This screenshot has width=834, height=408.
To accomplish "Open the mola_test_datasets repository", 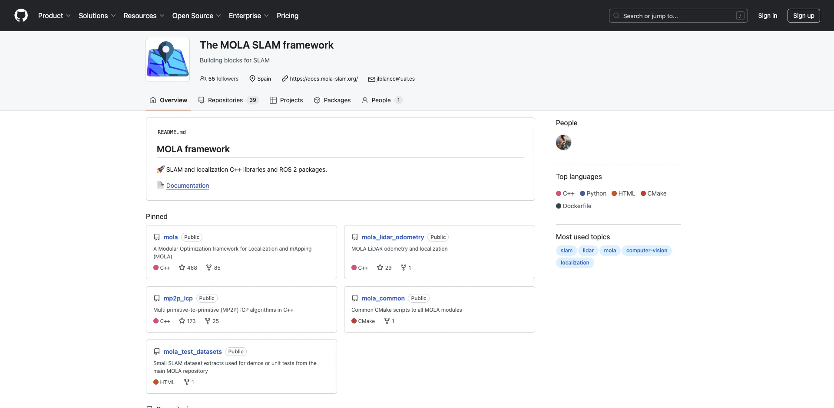I will pos(193,352).
